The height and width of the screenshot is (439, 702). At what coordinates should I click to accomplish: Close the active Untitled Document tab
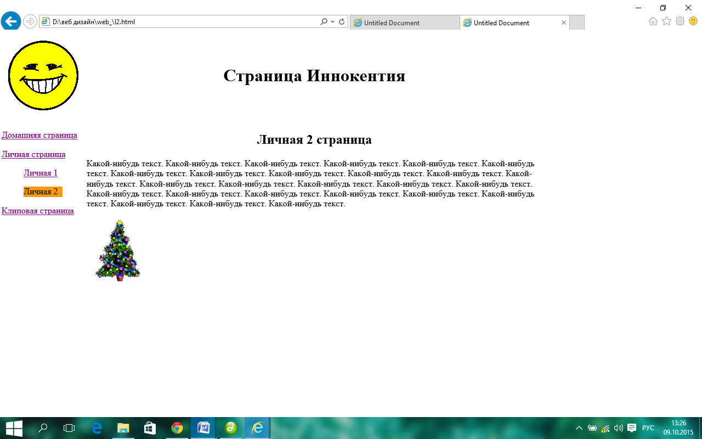[x=564, y=22]
